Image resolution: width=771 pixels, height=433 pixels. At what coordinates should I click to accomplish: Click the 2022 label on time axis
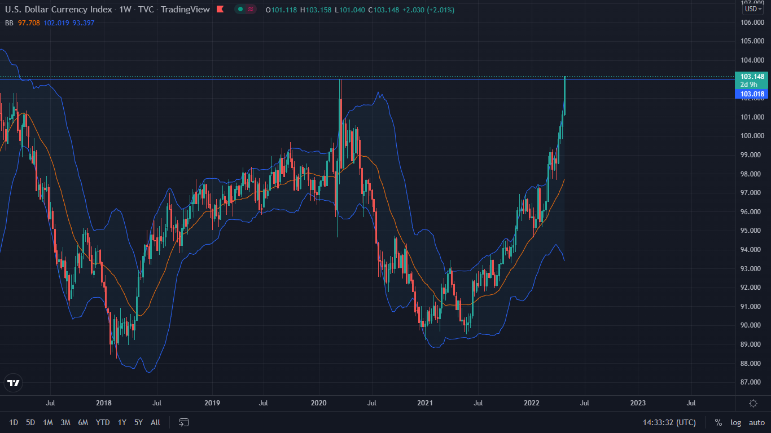(532, 403)
